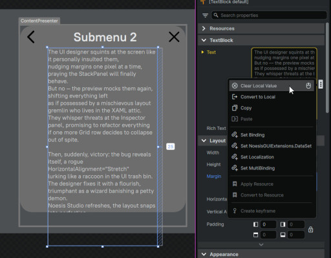Click the Set NoesisGUIExtensions.DataSet link icon
331x258 pixels.
click(235, 146)
